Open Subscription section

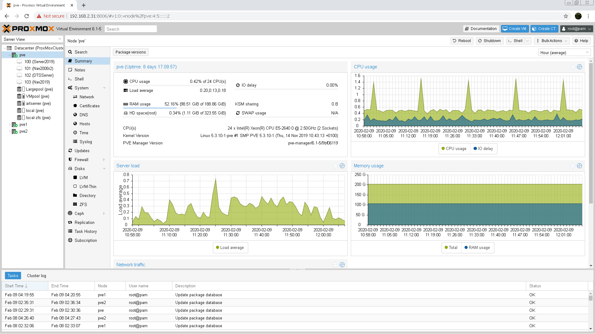click(x=86, y=240)
